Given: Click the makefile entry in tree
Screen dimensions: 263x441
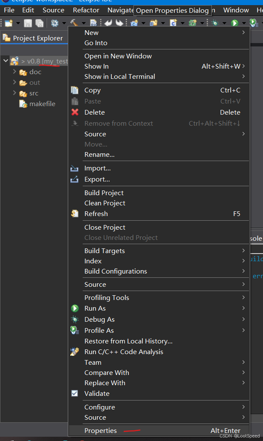Looking at the screenshot, I should [x=42, y=104].
